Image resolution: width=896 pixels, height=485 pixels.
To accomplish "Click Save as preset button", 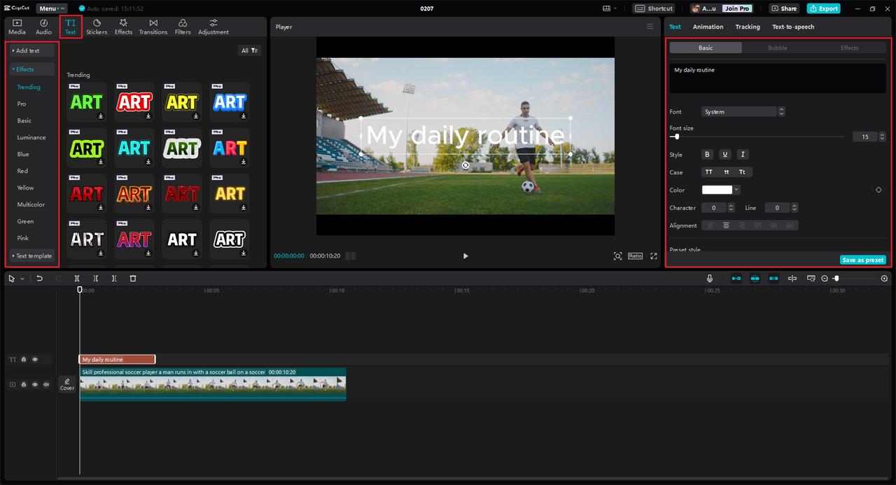I will click(863, 260).
